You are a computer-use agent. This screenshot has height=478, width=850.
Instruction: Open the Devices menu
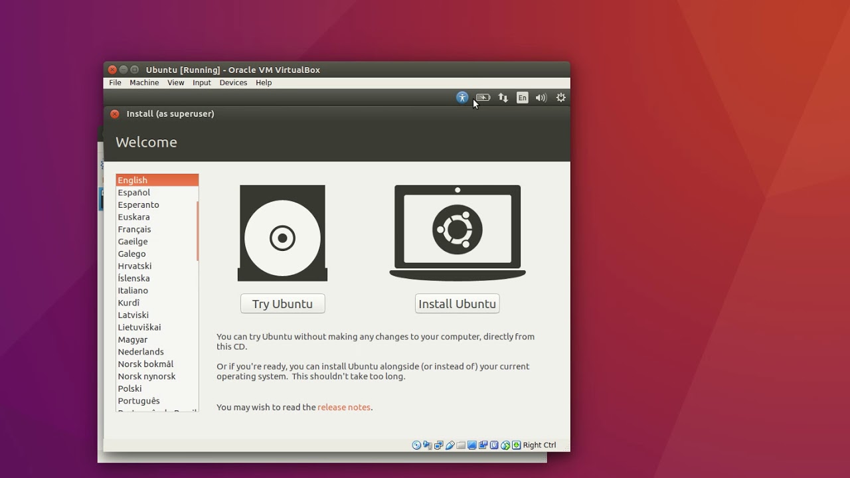click(x=233, y=83)
